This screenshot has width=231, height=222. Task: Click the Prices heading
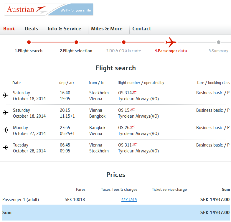[x=116, y=175]
